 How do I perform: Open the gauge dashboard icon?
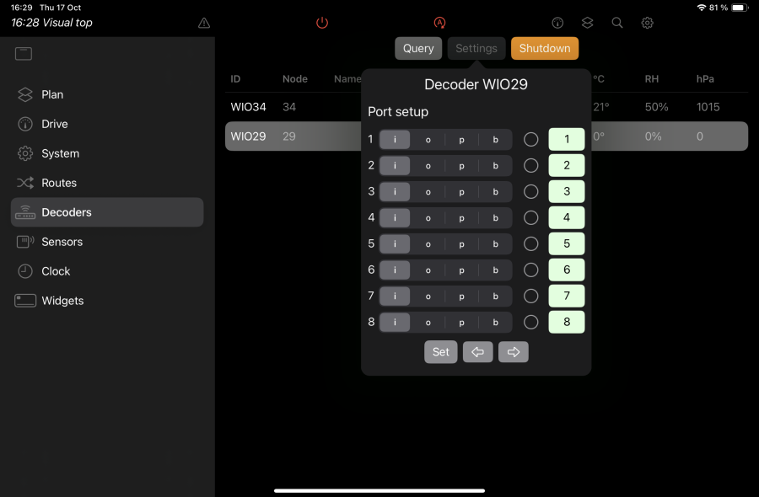[x=557, y=23]
